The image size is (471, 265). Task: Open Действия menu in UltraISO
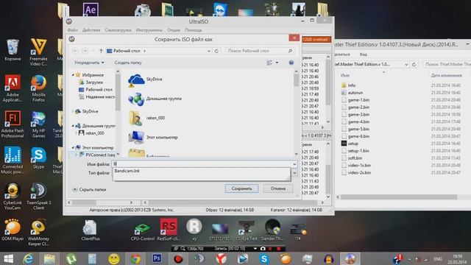(91, 30)
